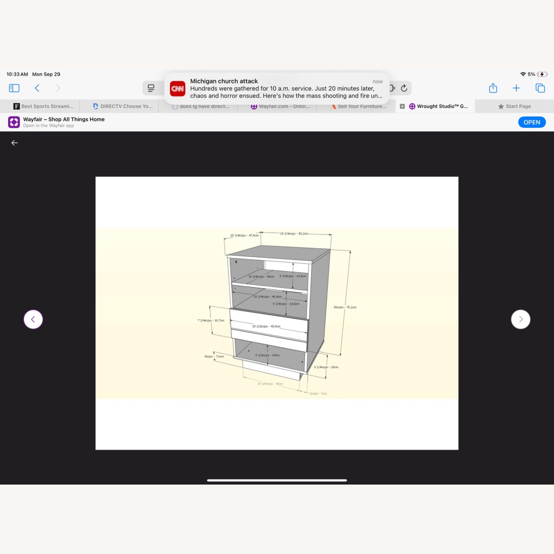Show next product image
This screenshot has width=554, height=554.
(520, 319)
